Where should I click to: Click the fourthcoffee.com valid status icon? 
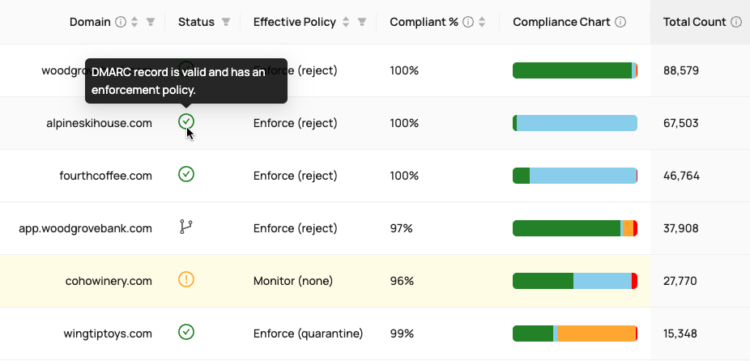tap(186, 174)
